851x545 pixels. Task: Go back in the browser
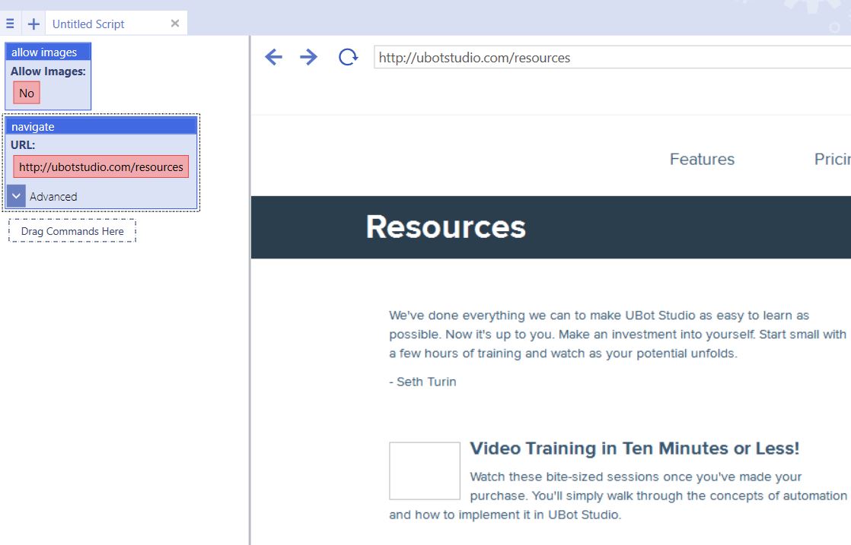pyautogui.click(x=273, y=57)
